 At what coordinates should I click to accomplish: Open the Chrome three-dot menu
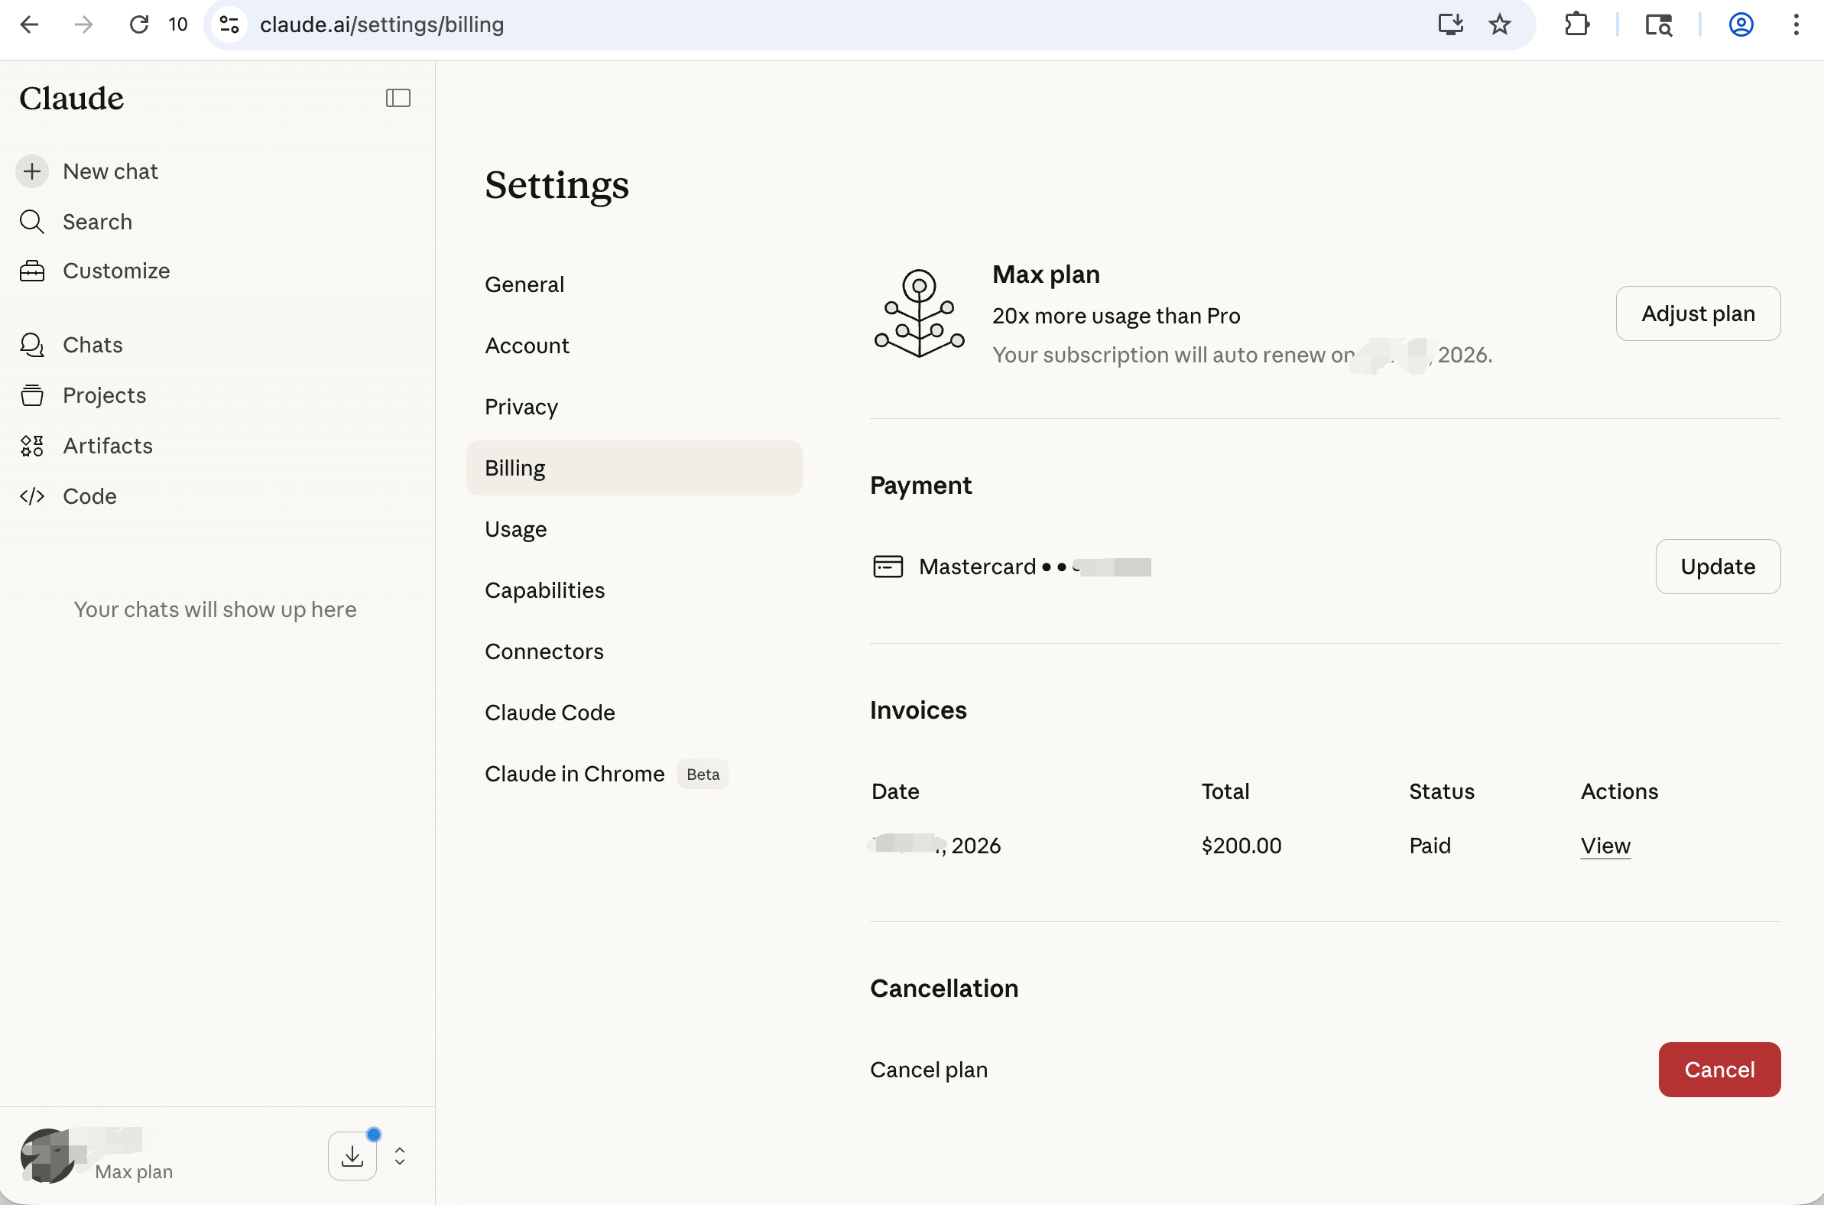coord(1796,24)
